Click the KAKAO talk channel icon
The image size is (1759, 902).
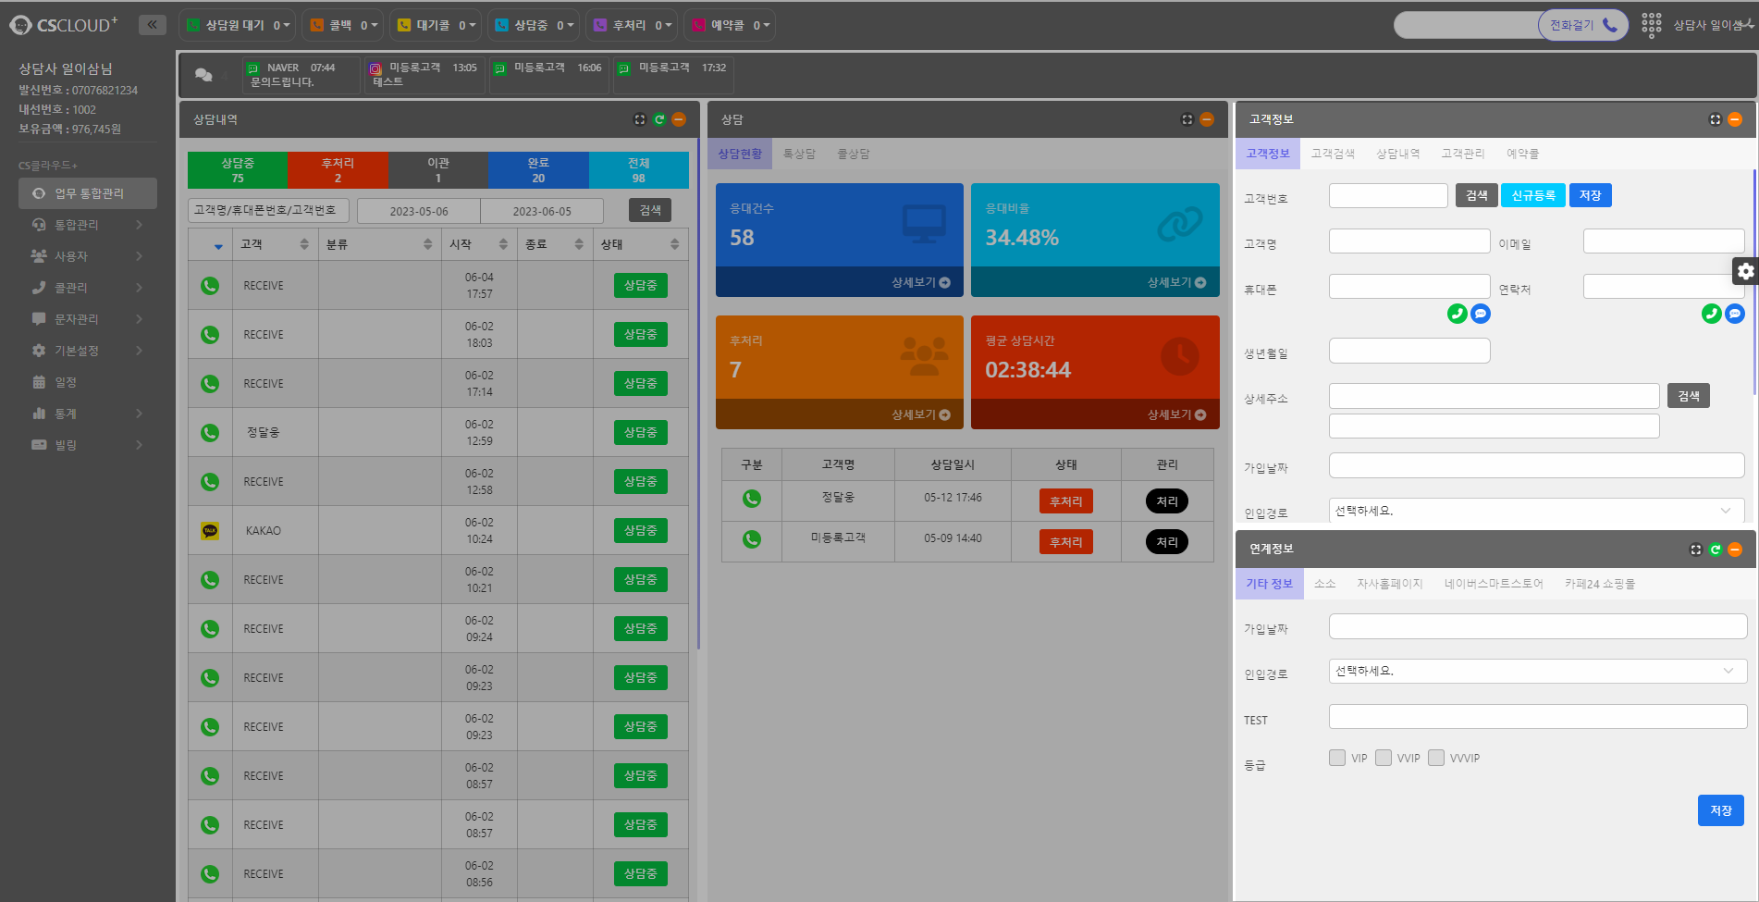coord(210,531)
